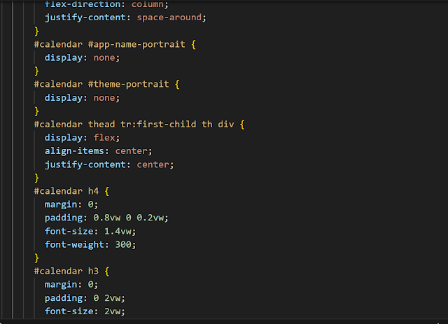Click the tr:first-child selector text

pos(158,125)
